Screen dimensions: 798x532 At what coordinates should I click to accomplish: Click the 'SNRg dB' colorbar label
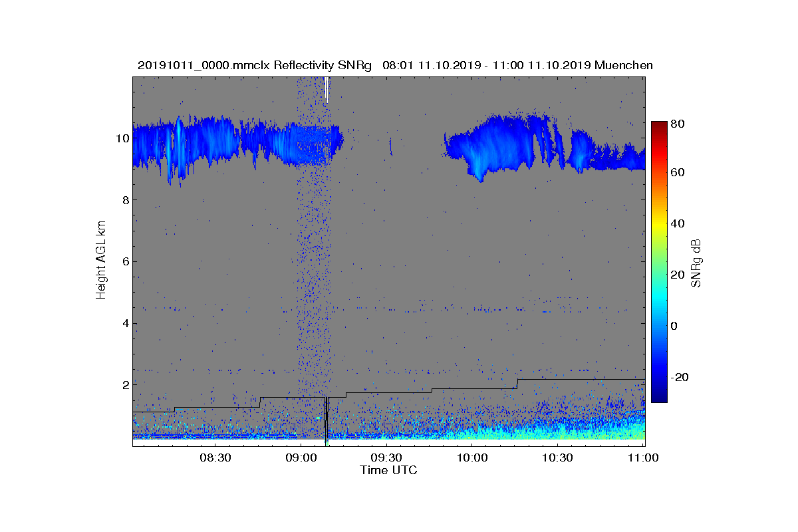(696, 263)
